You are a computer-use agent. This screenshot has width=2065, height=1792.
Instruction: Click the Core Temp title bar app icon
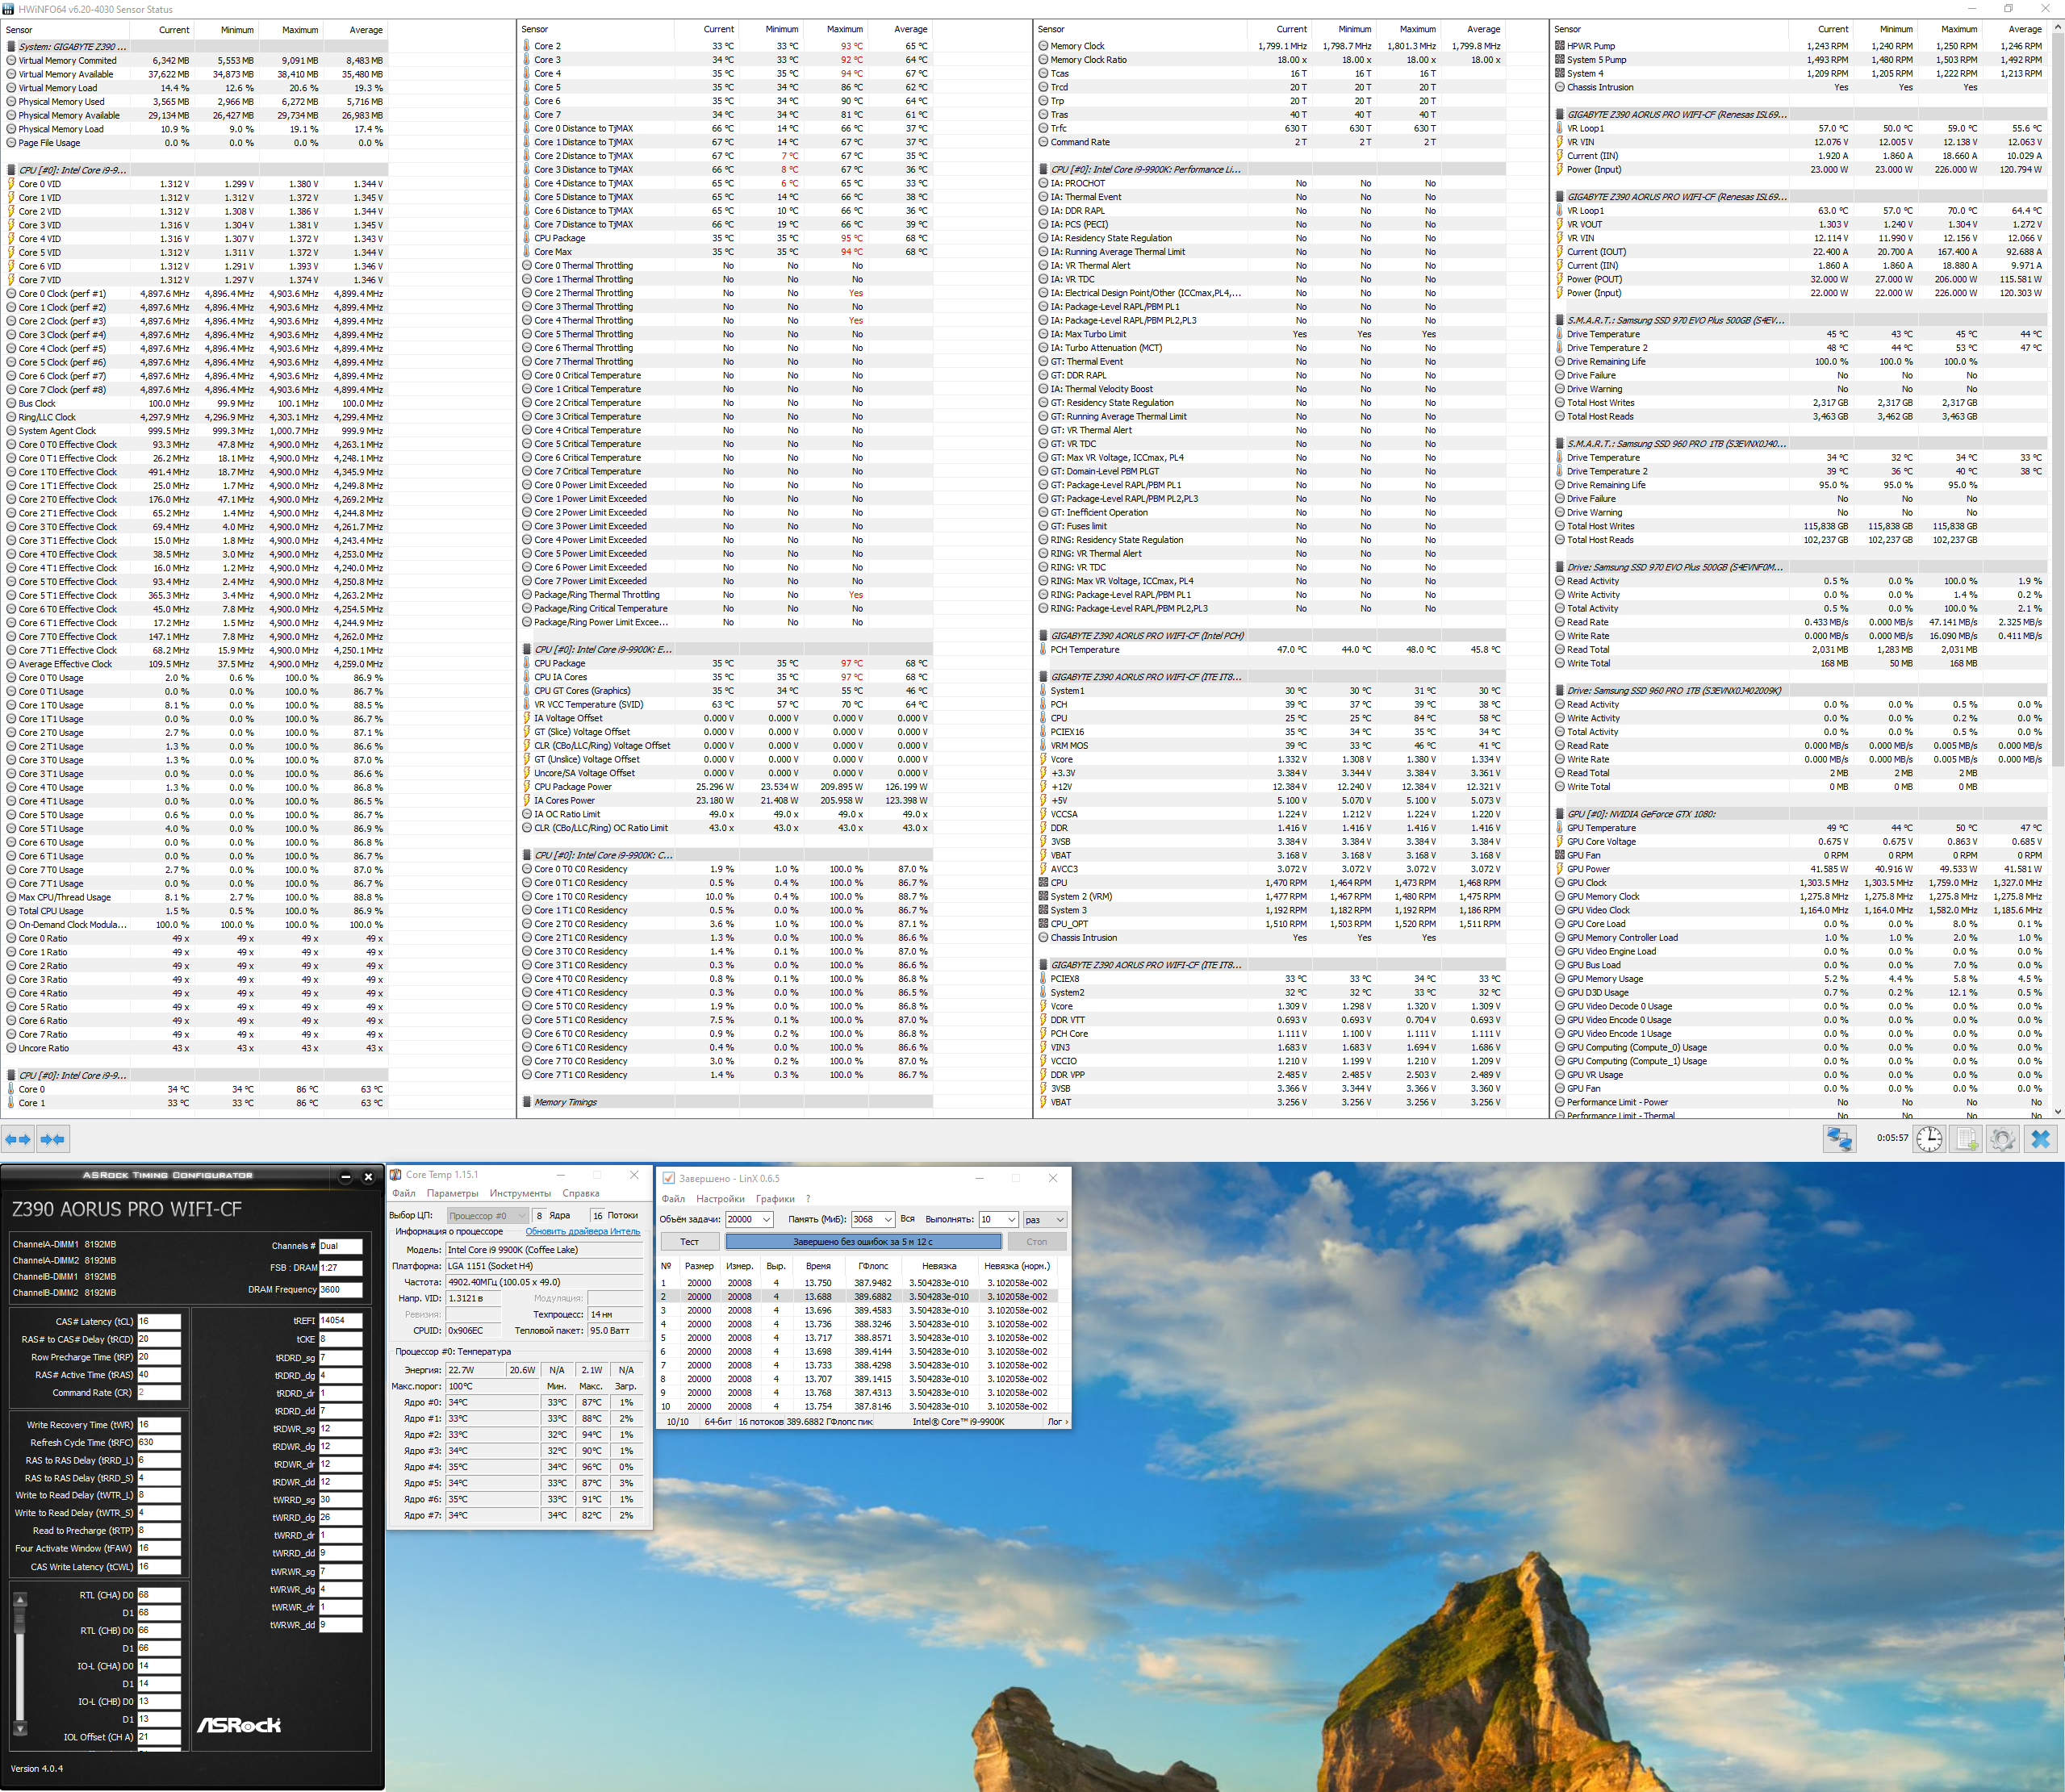(x=396, y=1175)
